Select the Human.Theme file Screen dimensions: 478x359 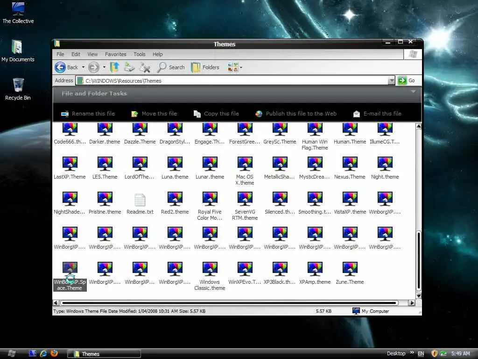(350, 133)
